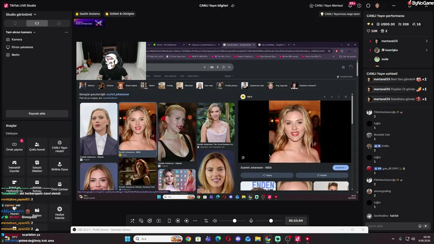Open CANLI Yayın Merkezi
This screenshot has height=244, width=434.
point(326,5)
